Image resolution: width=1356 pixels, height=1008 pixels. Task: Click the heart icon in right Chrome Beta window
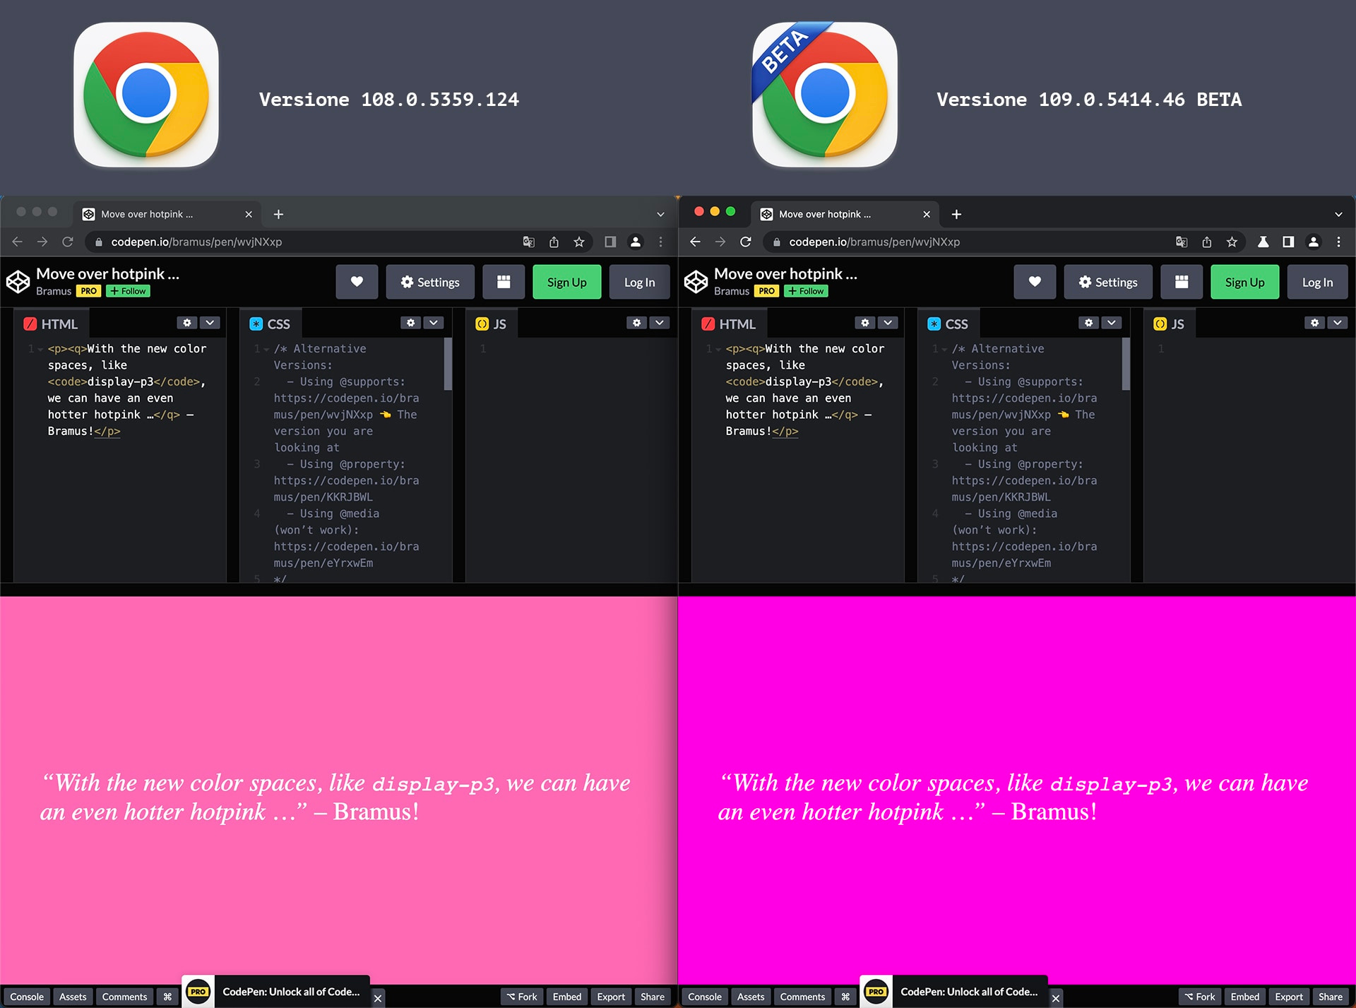pos(1035,282)
